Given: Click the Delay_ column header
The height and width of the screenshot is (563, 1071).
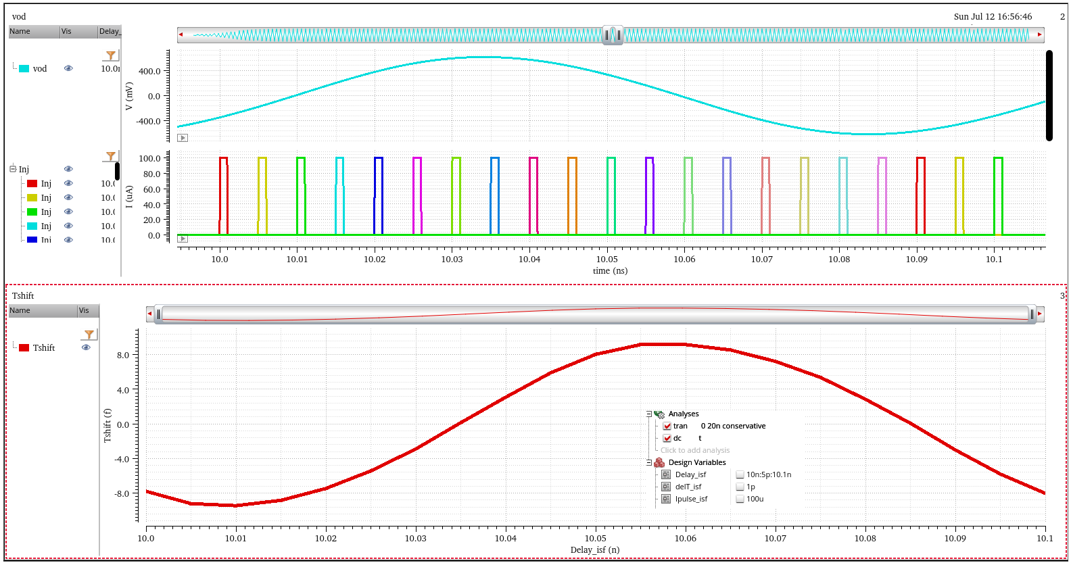Looking at the screenshot, I should tap(110, 32).
